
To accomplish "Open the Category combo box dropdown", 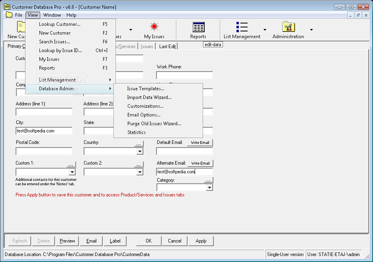I will [209, 188].
